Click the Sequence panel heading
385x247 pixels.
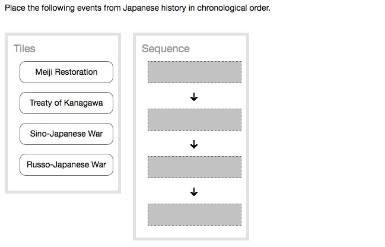pos(166,49)
